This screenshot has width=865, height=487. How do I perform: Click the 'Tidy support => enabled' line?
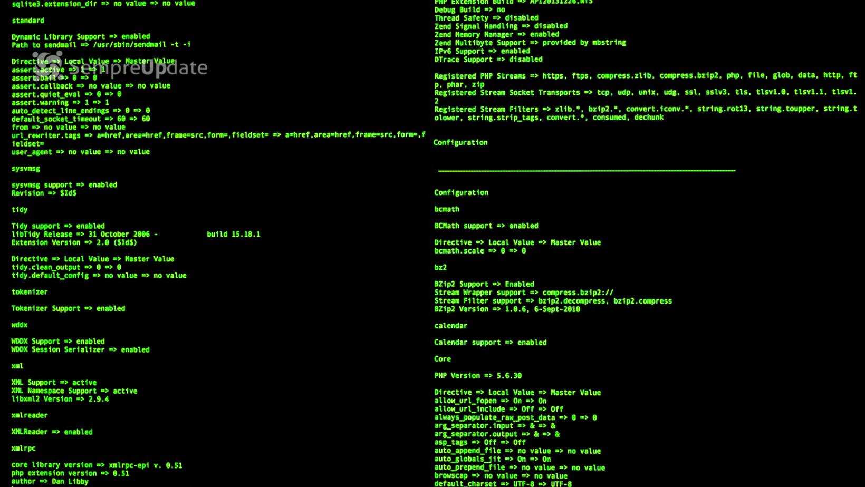pos(58,226)
